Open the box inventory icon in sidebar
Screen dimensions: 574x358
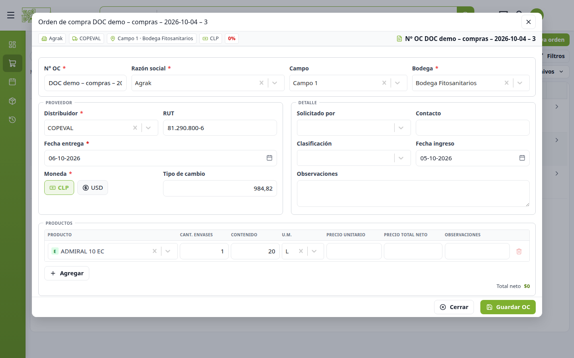12,101
